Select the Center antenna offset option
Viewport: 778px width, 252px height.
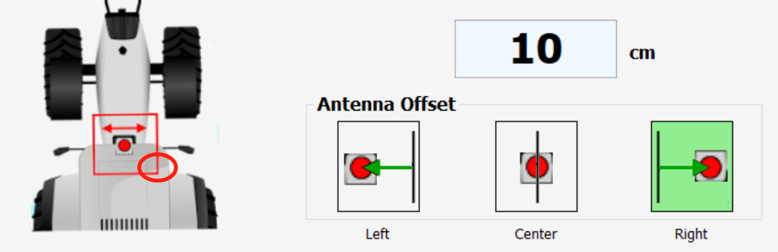click(x=536, y=166)
